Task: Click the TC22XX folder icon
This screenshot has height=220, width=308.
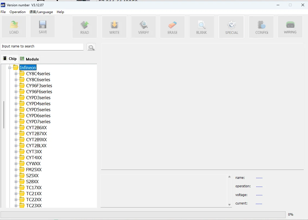Action: coord(22,200)
